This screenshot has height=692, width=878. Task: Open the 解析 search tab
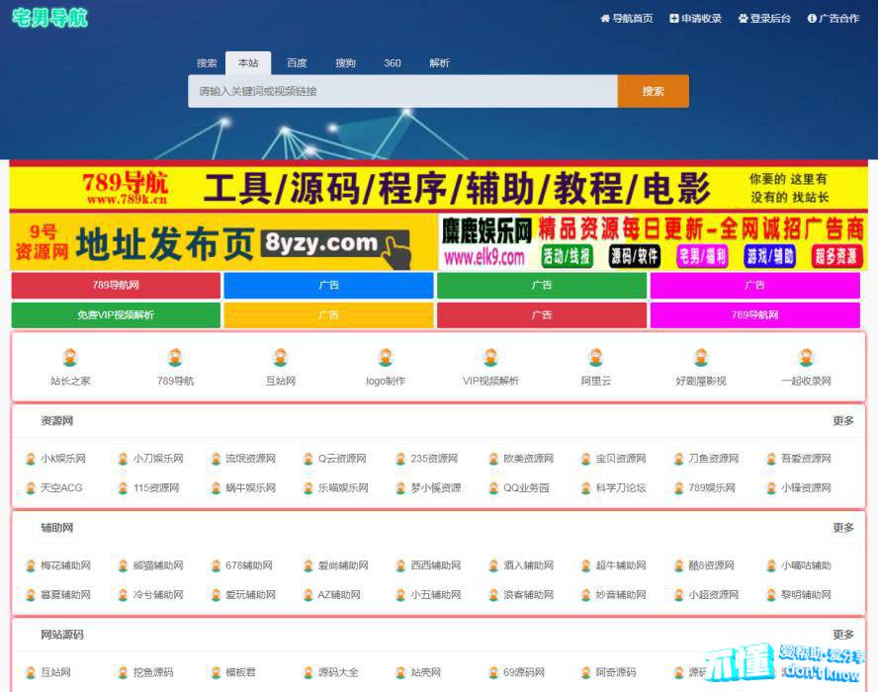point(440,62)
